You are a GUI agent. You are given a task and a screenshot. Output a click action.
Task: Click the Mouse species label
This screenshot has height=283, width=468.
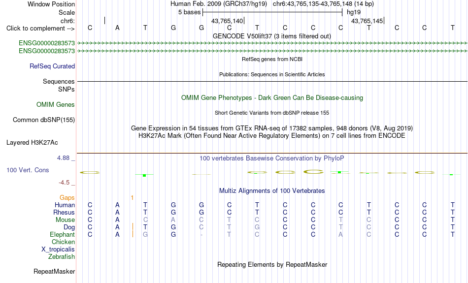(x=65, y=220)
